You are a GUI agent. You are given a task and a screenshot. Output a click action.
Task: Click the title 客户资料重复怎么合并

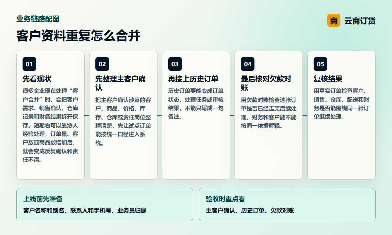point(78,35)
